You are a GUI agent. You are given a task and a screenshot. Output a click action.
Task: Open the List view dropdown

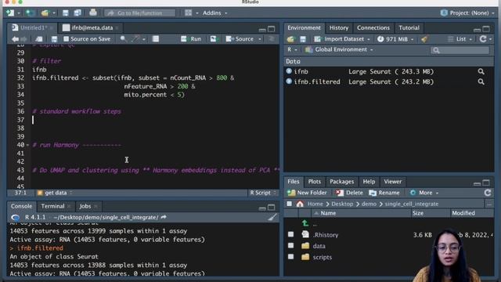pyautogui.click(x=460, y=39)
